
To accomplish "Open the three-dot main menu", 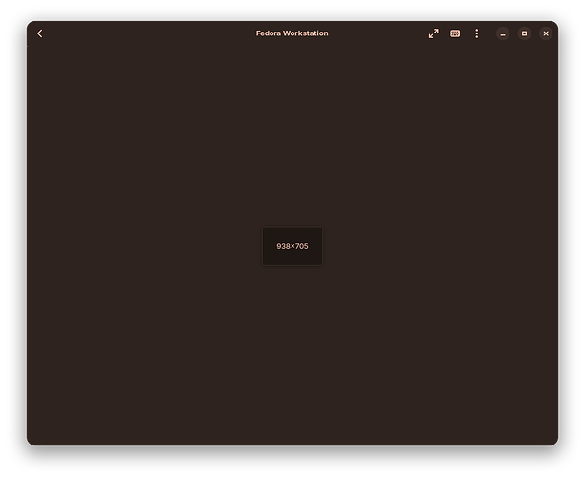I will [476, 33].
